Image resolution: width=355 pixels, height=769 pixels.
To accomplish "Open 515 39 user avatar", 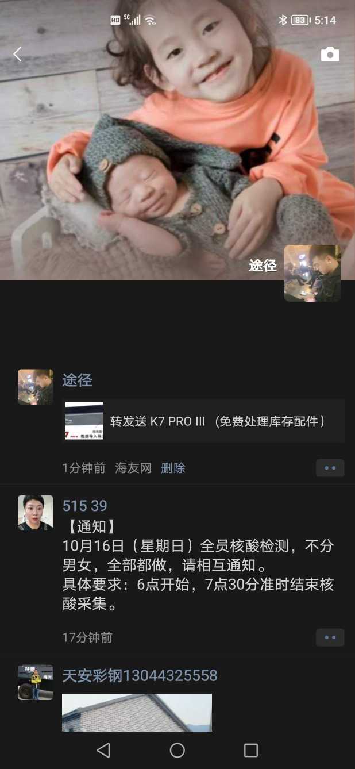I will (36, 513).
